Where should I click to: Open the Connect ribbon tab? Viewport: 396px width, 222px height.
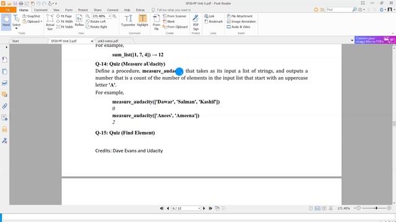tap(113, 10)
